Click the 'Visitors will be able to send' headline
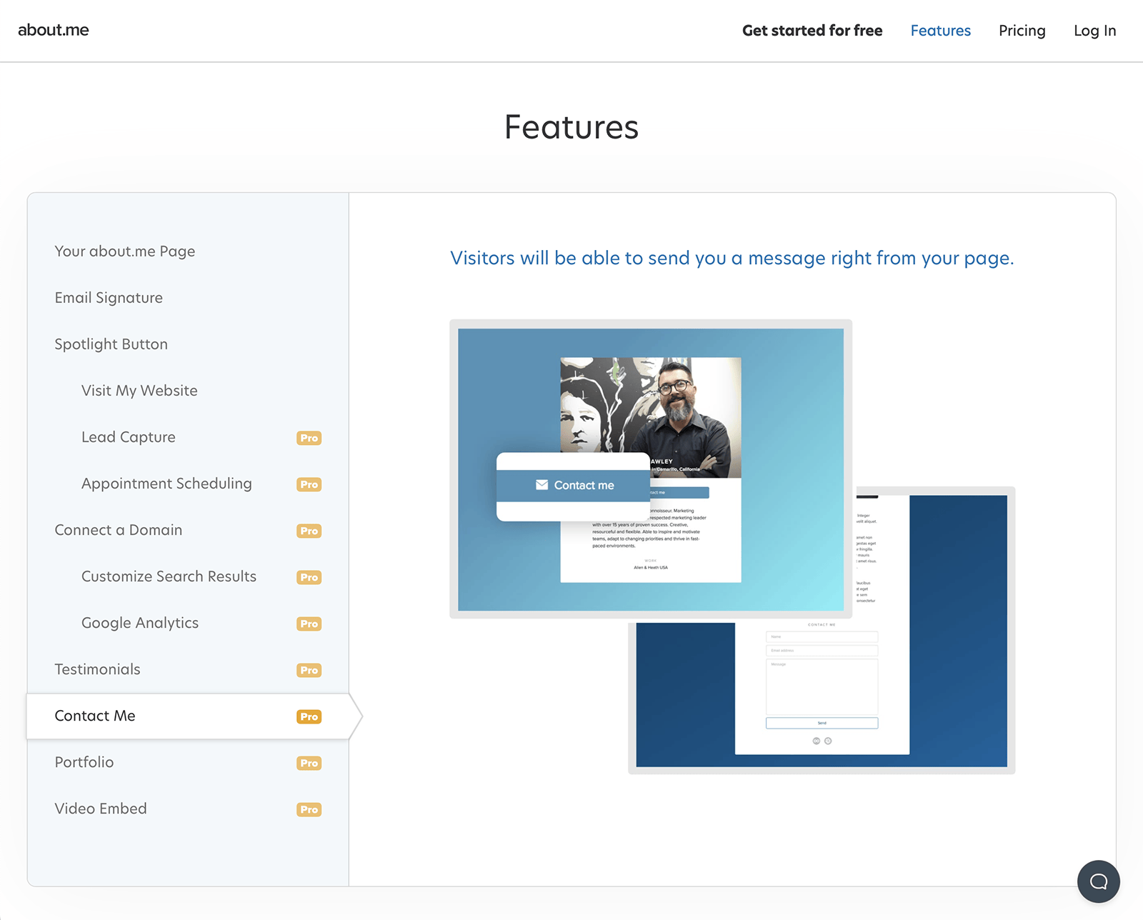The height and width of the screenshot is (920, 1143). pos(732,258)
